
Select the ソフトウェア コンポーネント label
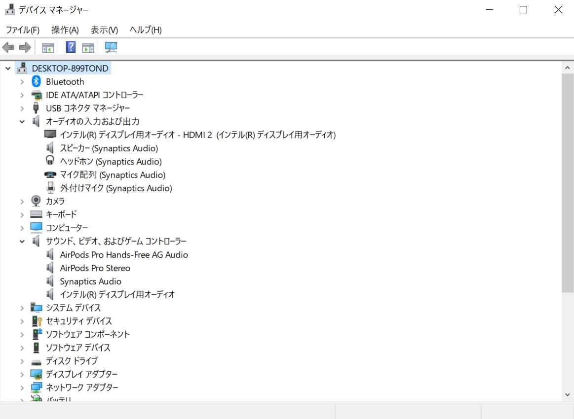point(87,334)
